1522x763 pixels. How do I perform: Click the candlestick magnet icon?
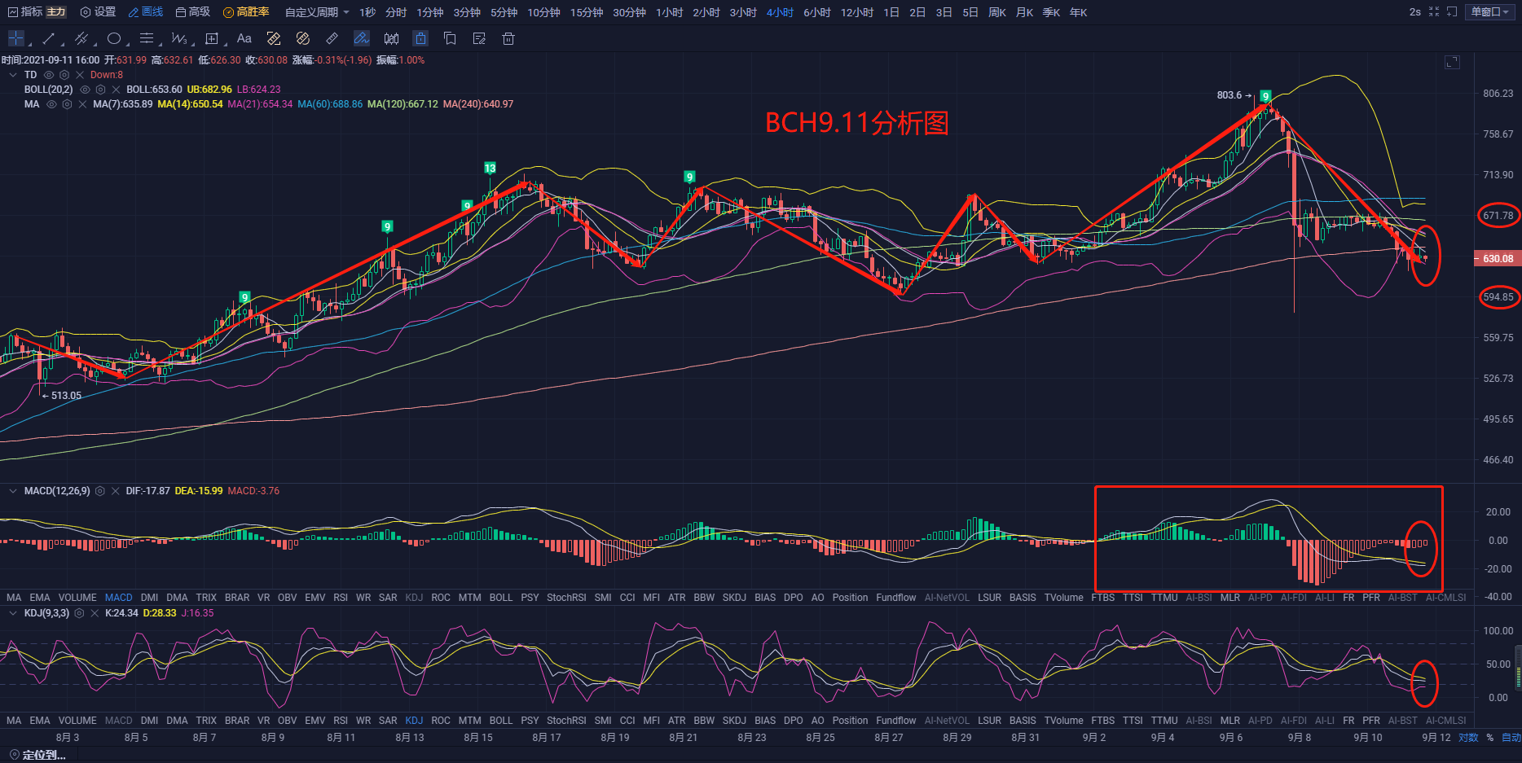[391, 38]
